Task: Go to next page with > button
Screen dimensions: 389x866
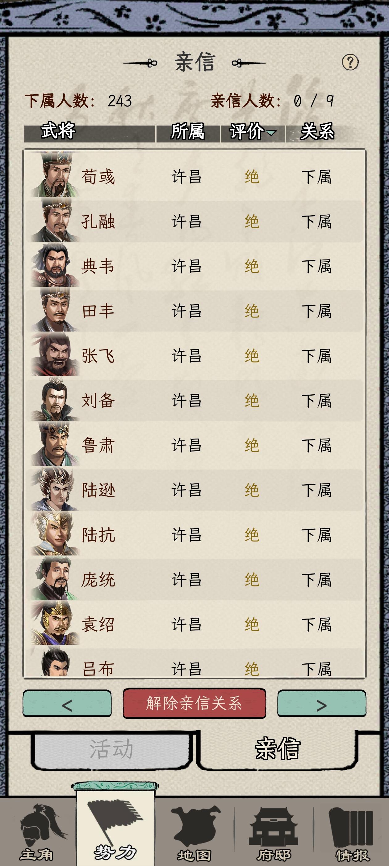Action: [x=321, y=703]
